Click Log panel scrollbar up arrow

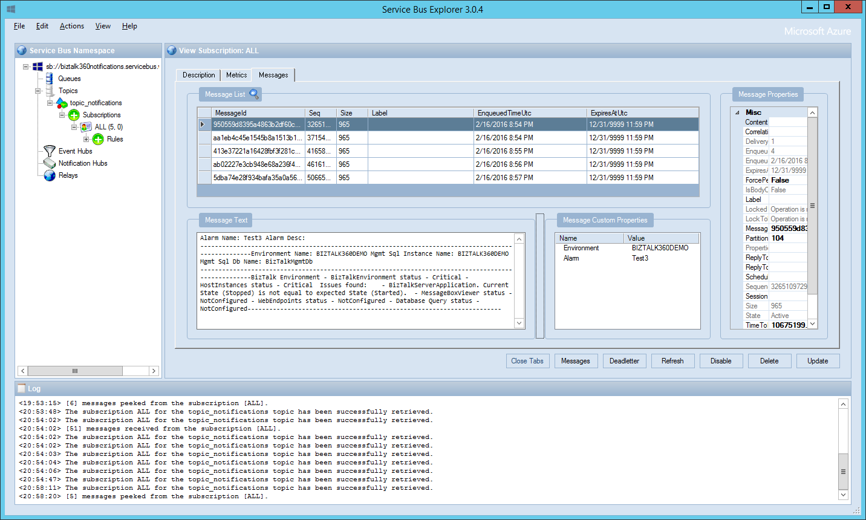[843, 404]
